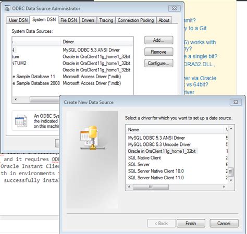Cancel the Create New Data Source dialog
This screenshot has width=247, height=234.
224,223
